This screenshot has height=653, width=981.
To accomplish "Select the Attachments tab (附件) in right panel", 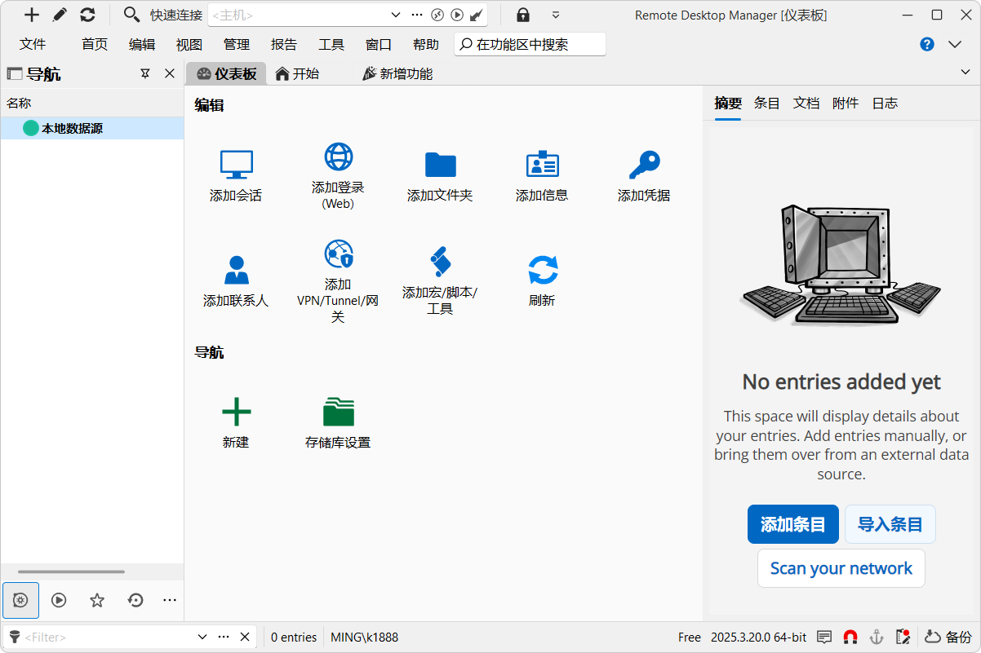I will [x=846, y=103].
